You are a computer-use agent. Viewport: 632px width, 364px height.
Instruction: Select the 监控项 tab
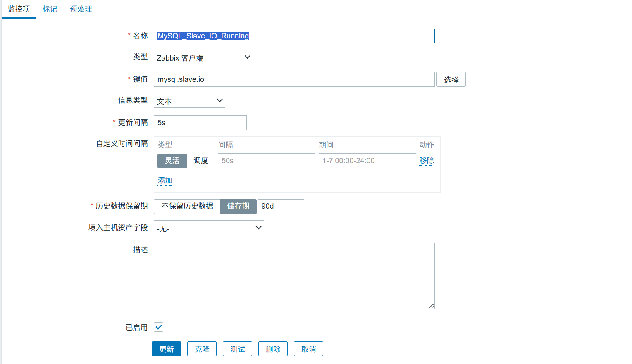tap(19, 9)
